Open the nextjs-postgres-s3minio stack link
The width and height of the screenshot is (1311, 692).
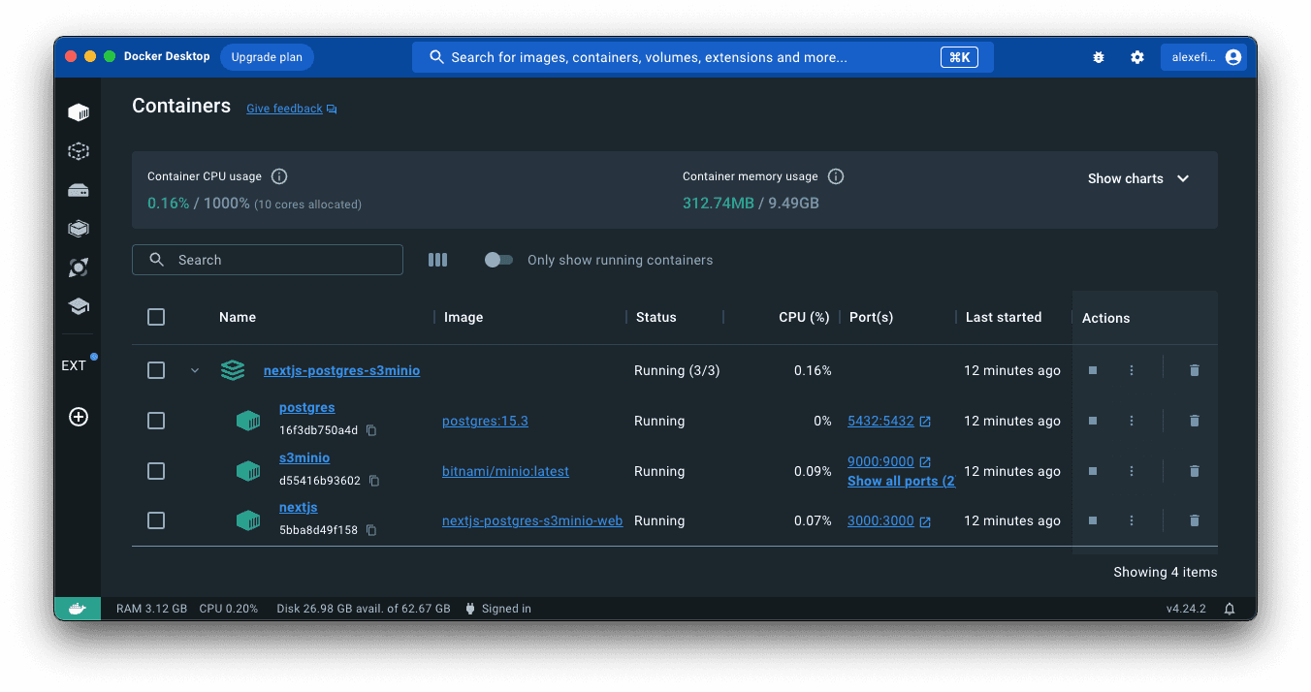(x=341, y=370)
